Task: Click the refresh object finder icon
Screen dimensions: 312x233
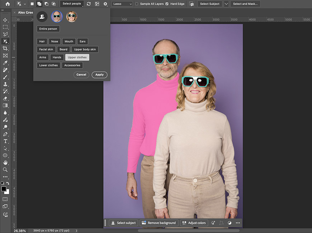Action: 89,4
